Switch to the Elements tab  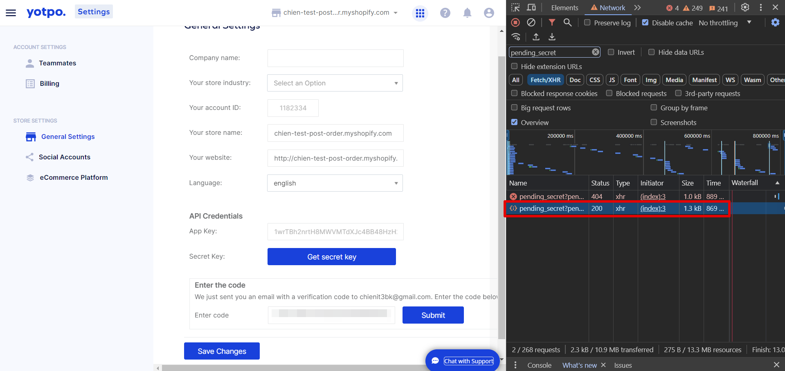pos(565,8)
